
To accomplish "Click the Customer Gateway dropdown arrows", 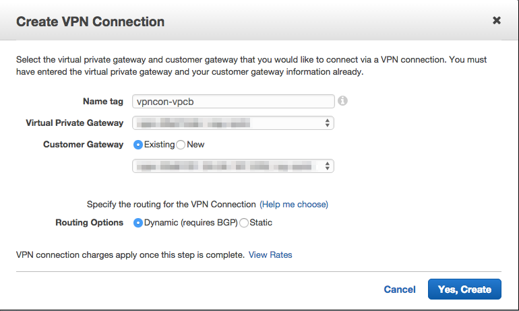I will click(x=327, y=166).
